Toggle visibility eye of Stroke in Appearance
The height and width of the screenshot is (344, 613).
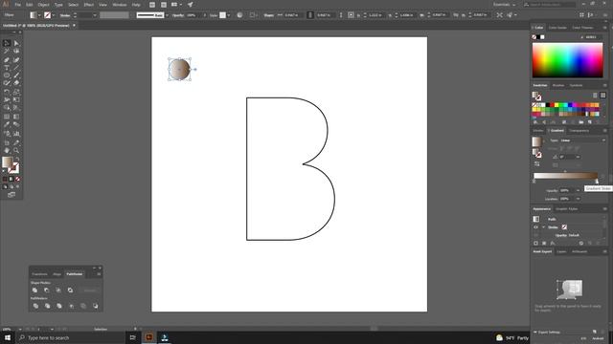536,227
